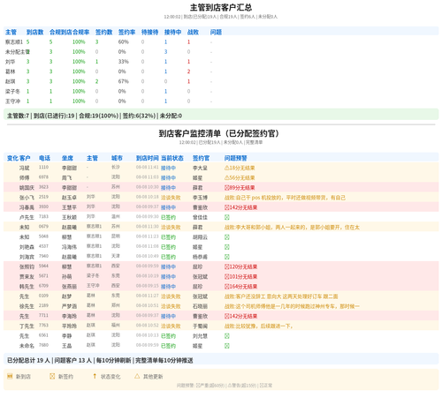Viewport: 442px width, 405px height.
Task: Click the city 长沙 cell
Action: tap(116, 167)
